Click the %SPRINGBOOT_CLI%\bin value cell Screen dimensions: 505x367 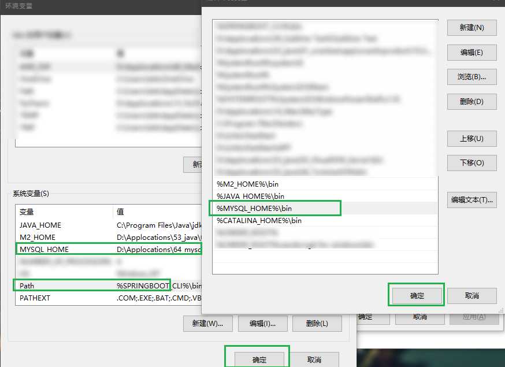click(x=159, y=286)
